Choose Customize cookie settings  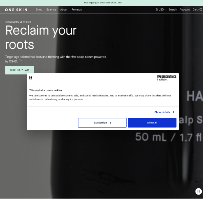tap(102, 122)
